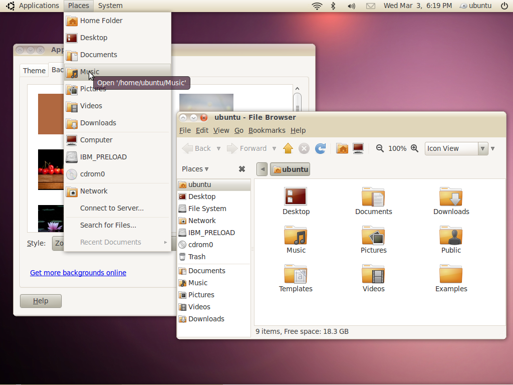Viewport: 513px width, 385px height.
Task: Click the Get more backgrounds online link
Action: tap(78, 273)
